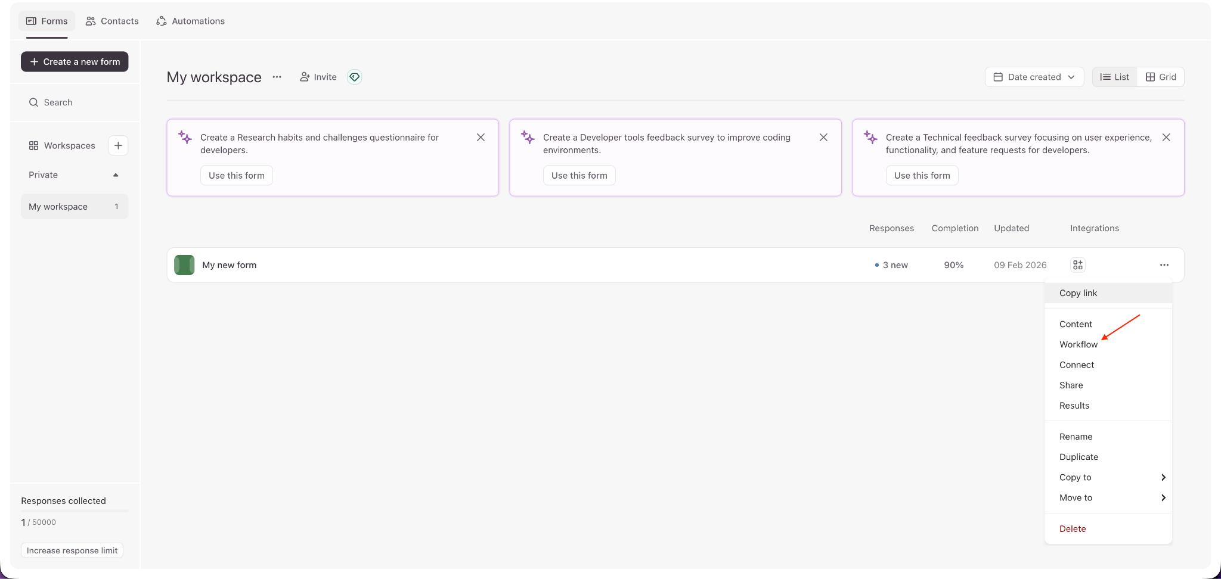Click the add workspace plus icon

click(118, 145)
